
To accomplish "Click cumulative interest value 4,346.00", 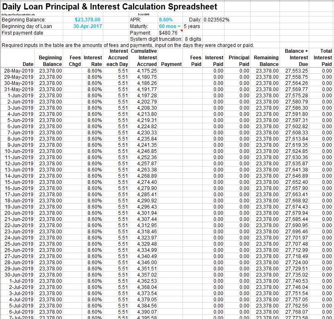I will 147,262.
